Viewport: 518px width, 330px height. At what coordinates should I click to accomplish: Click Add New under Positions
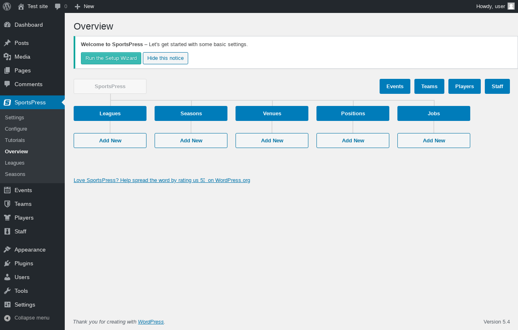pos(353,140)
